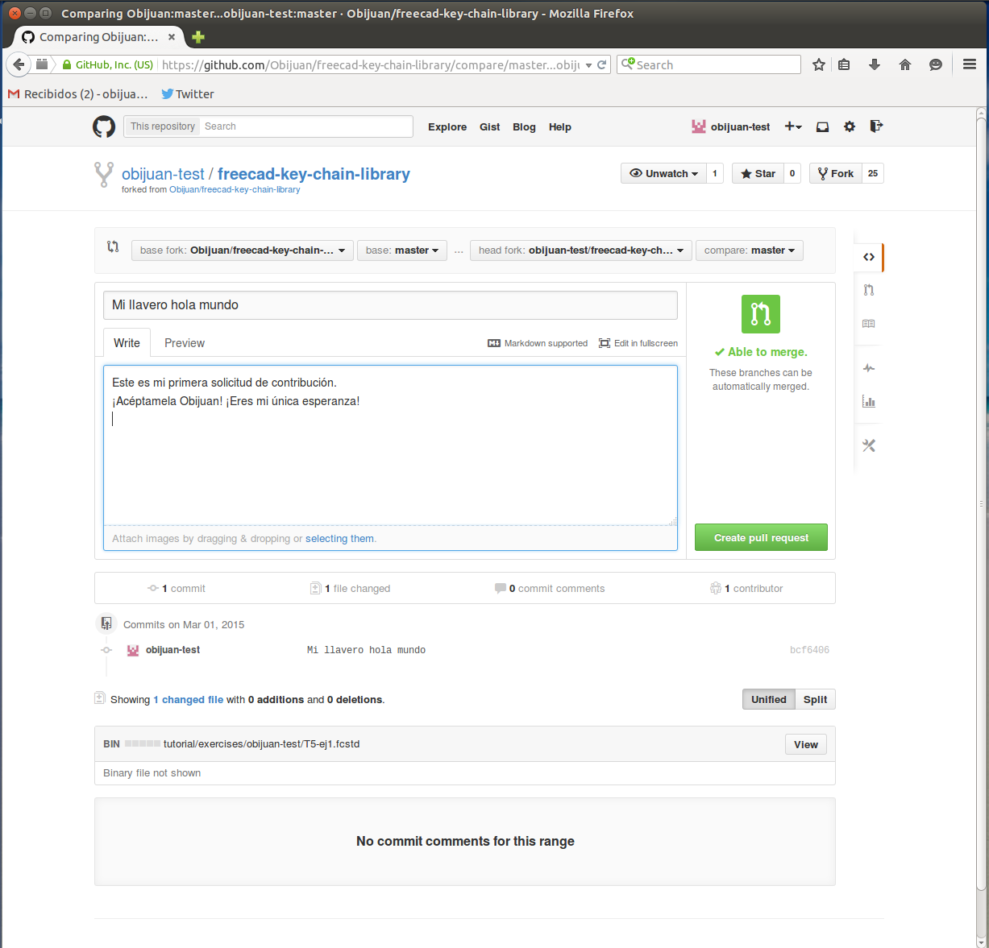Expand the compare: master branch dropdown
This screenshot has height=948, width=989.
tap(749, 250)
